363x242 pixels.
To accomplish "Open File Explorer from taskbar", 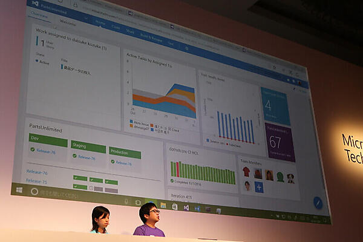I will (x=163, y=205).
